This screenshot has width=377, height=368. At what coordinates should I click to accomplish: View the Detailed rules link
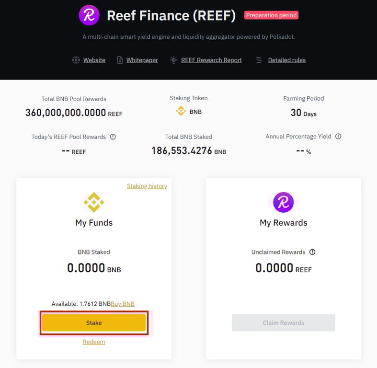[x=287, y=60]
